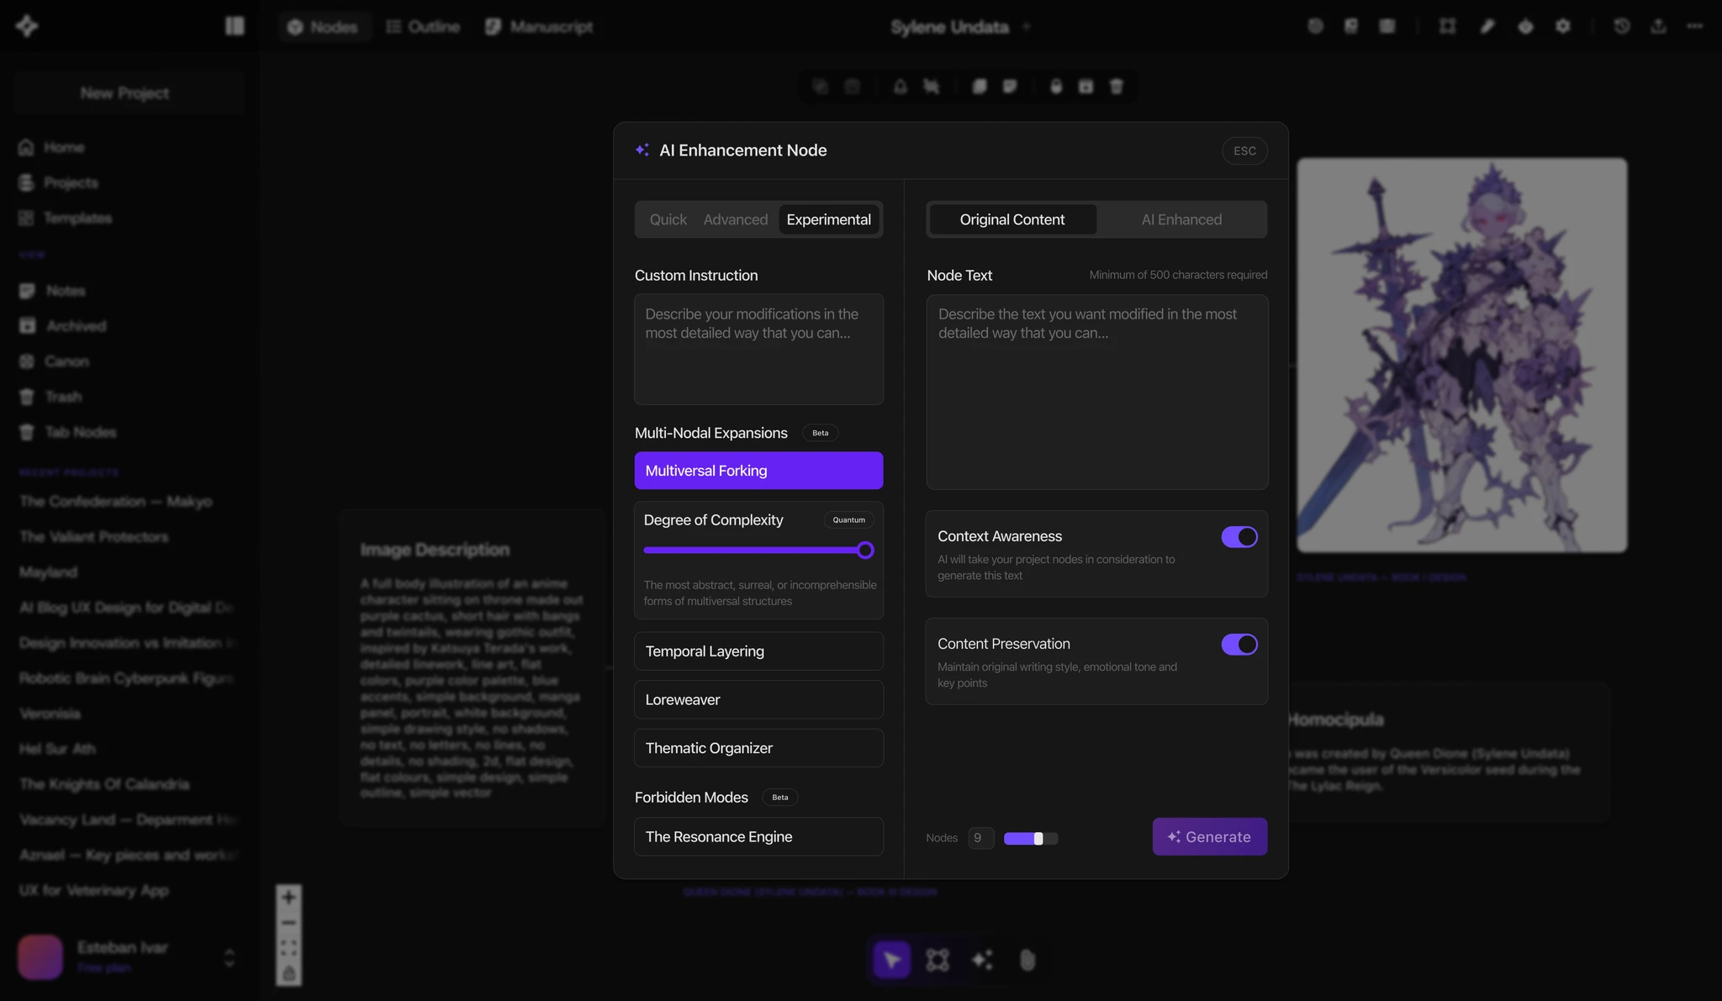Select the pointer tool in the bottom toolbar
This screenshot has width=1722, height=1001.
(x=891, y=959)
